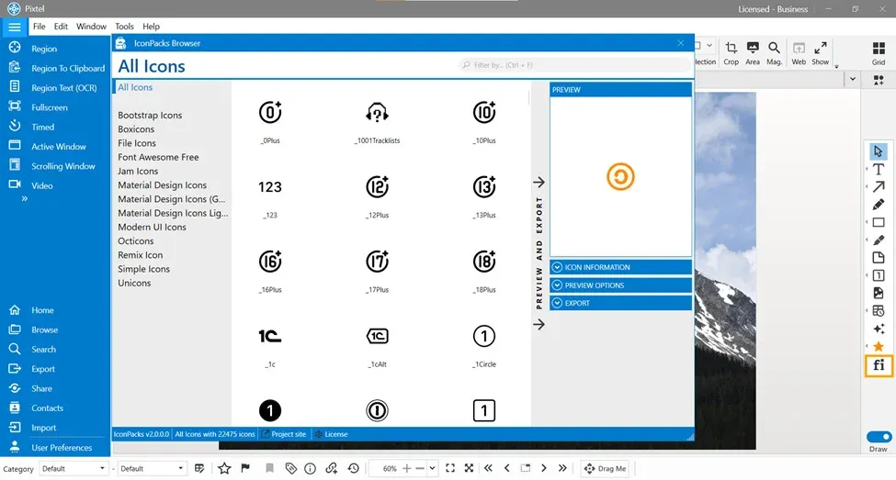
Task: Click the Drag Me handle
Action: pyautogui.click(x=605, y=469)
